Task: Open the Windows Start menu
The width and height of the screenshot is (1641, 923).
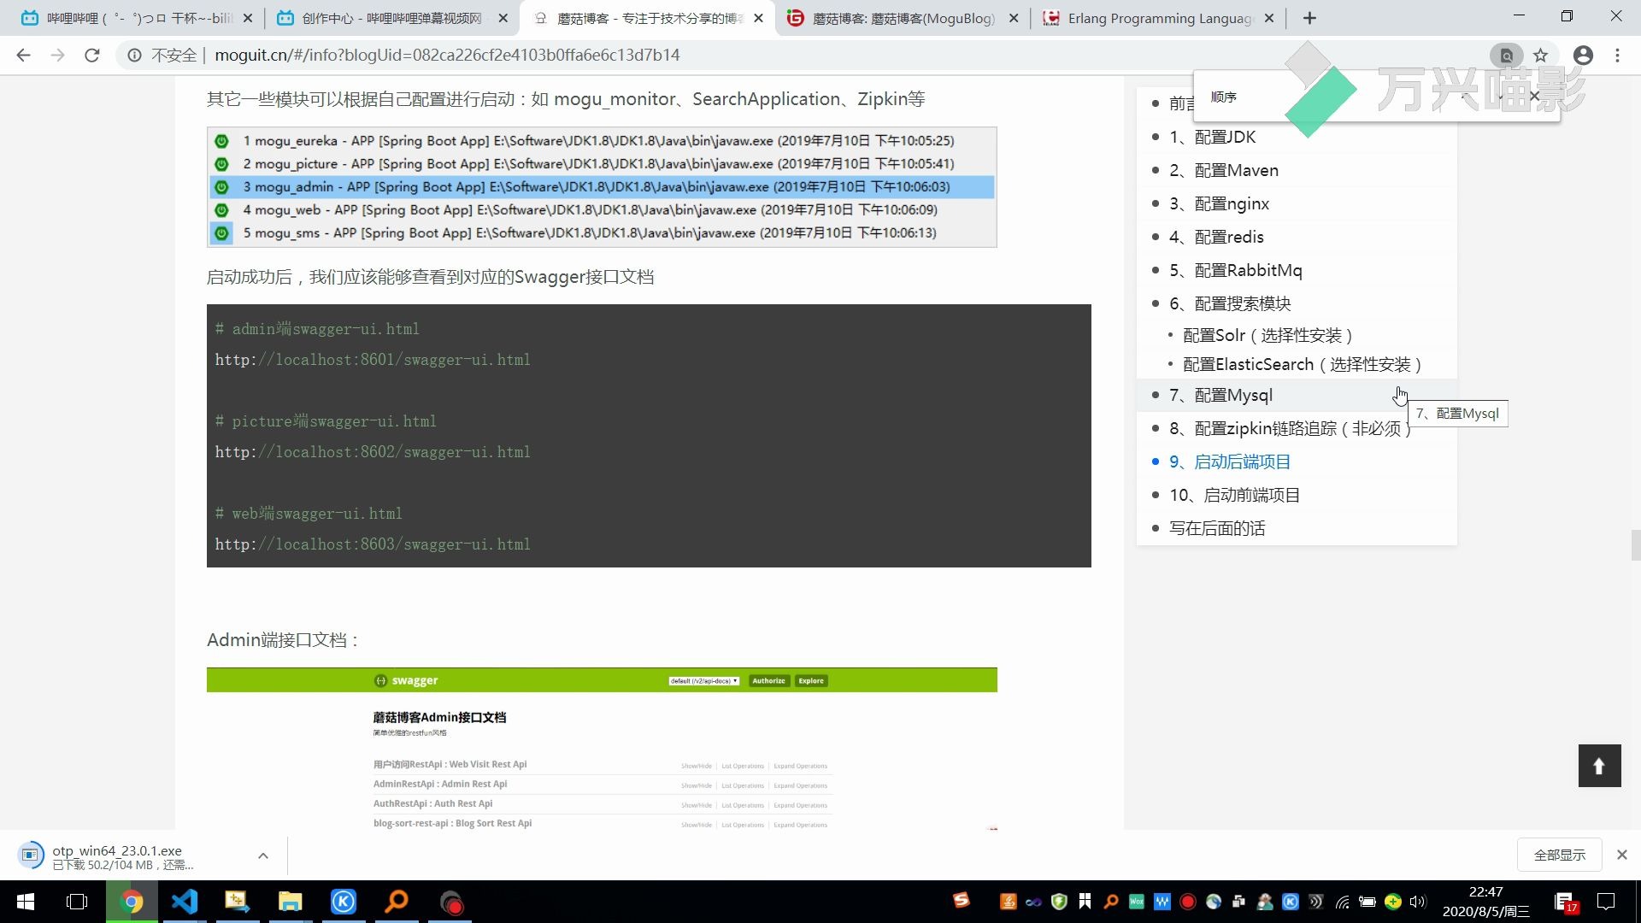Action: 26,902
